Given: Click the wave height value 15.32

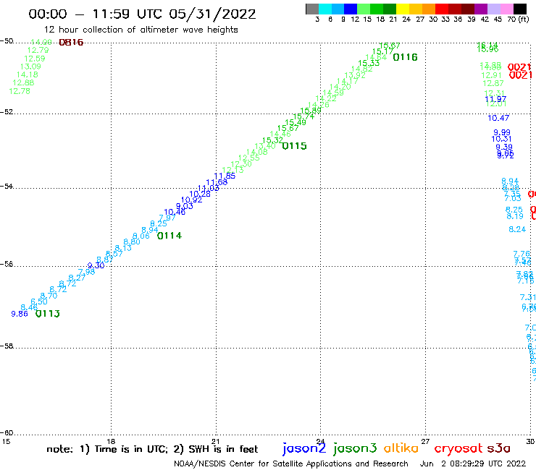Looking at the screenshot, I should (272, 140).
